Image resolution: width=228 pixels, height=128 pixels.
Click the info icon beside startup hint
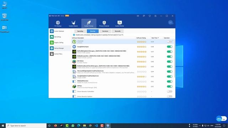[x=74, y=35]
